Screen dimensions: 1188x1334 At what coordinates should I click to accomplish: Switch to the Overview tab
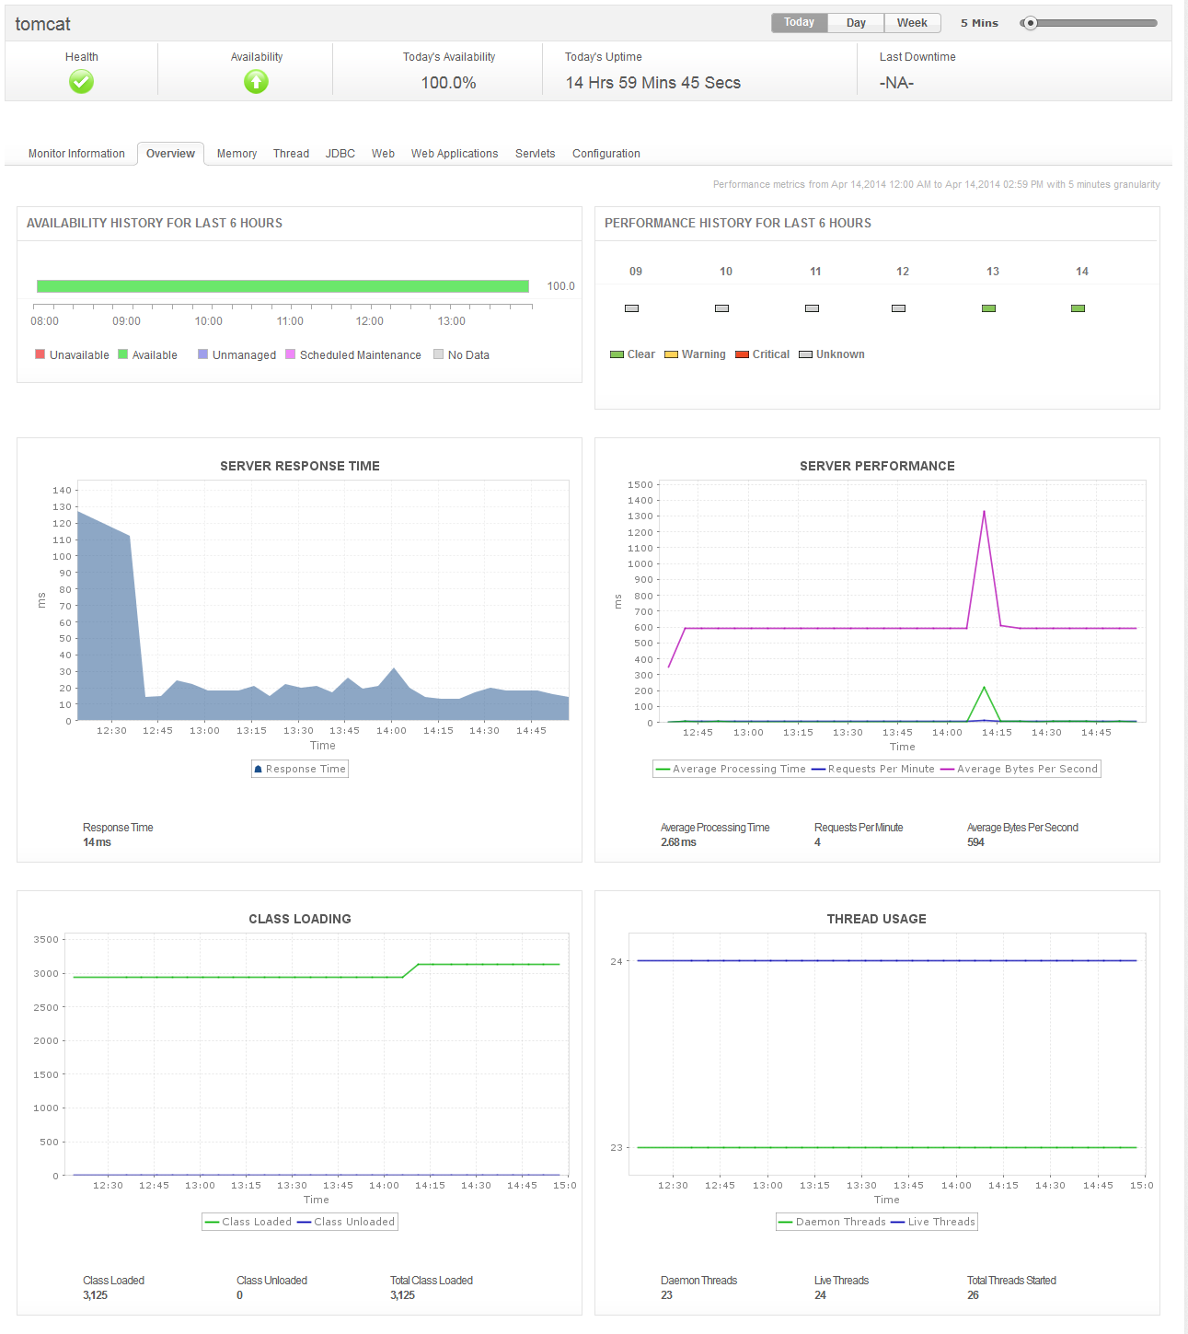click(170, 154)
